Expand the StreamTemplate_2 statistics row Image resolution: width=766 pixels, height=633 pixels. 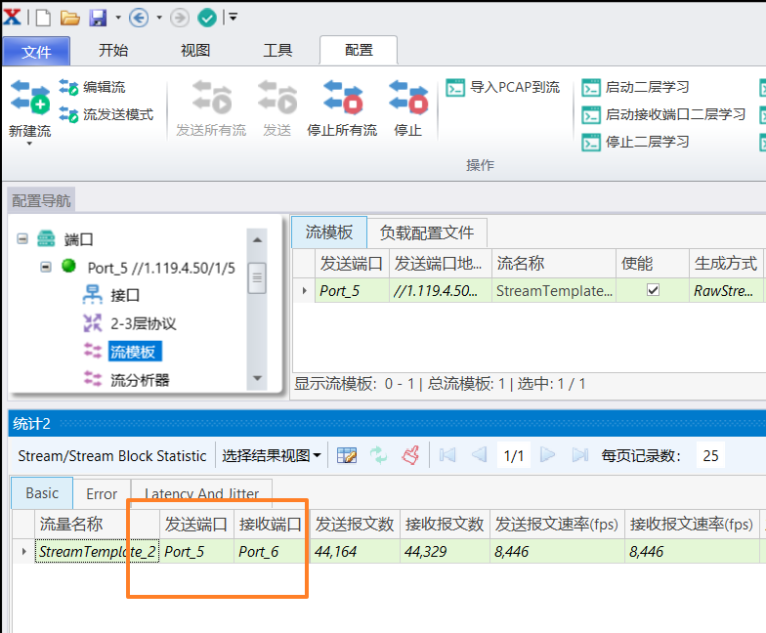pos(23,551)
